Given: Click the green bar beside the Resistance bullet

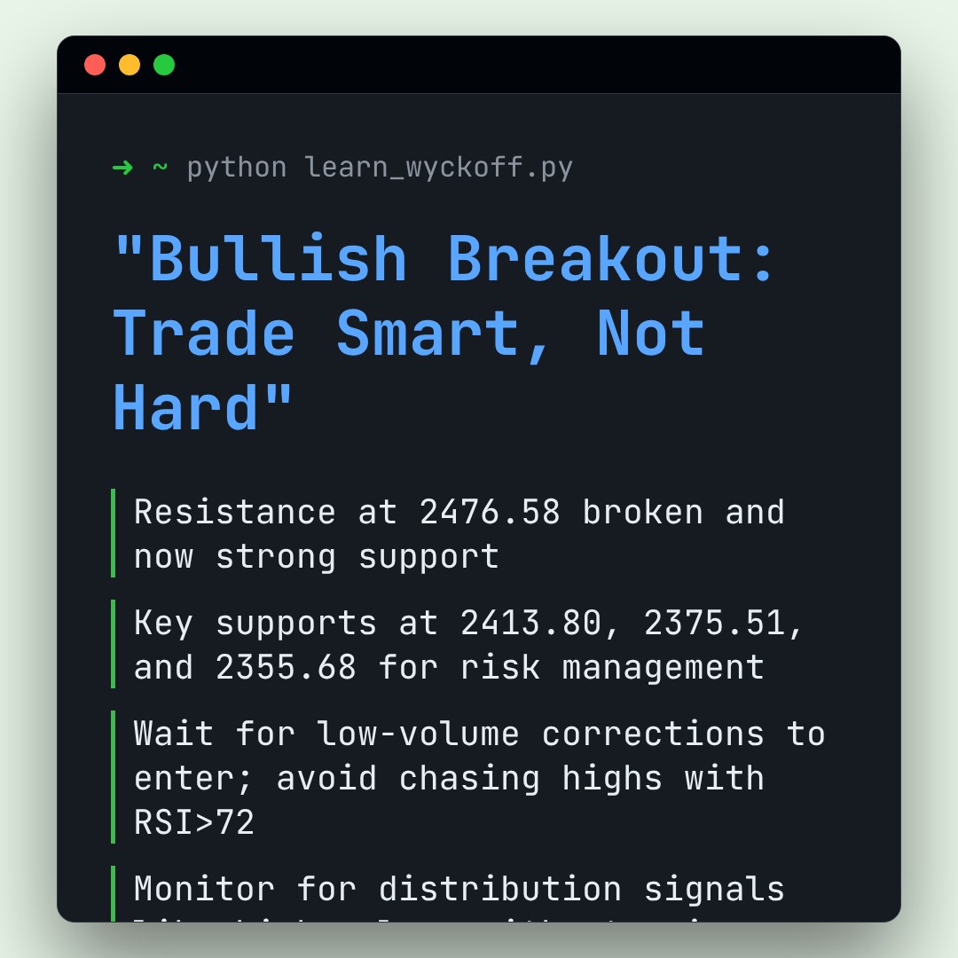Looking at the screenshot, I should click(114, 533).
